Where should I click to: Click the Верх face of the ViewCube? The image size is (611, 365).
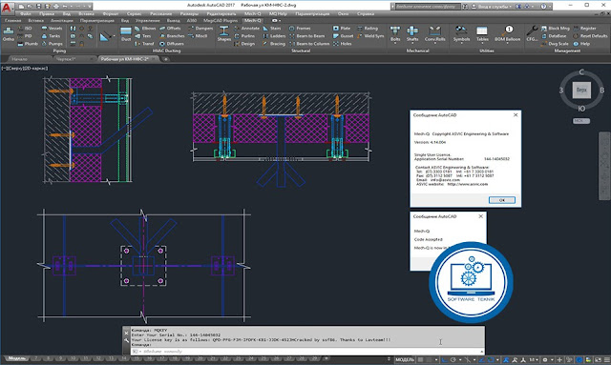click(581, 90)
